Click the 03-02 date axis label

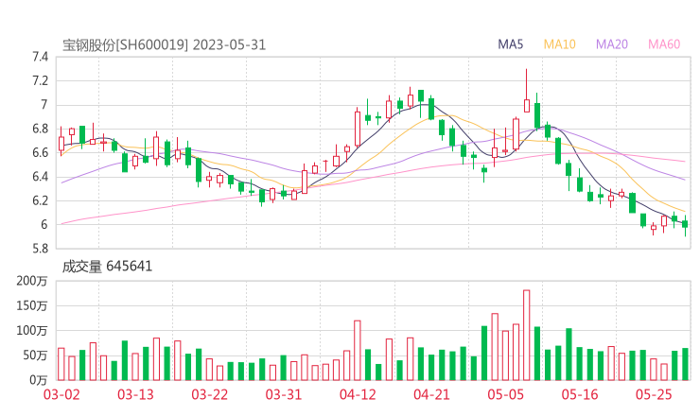pyautogui.click(x=61, y=394)
